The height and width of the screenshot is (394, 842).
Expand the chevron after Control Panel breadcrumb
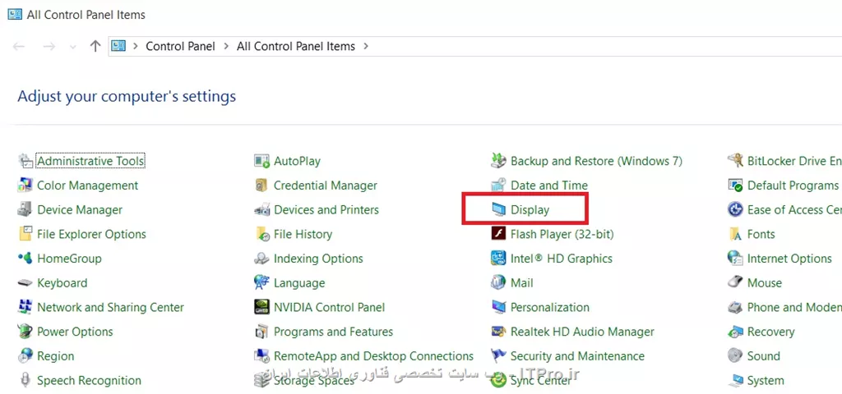pos(226,47)
